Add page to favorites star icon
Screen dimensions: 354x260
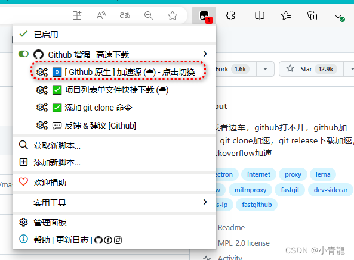(x=173, y=15)
